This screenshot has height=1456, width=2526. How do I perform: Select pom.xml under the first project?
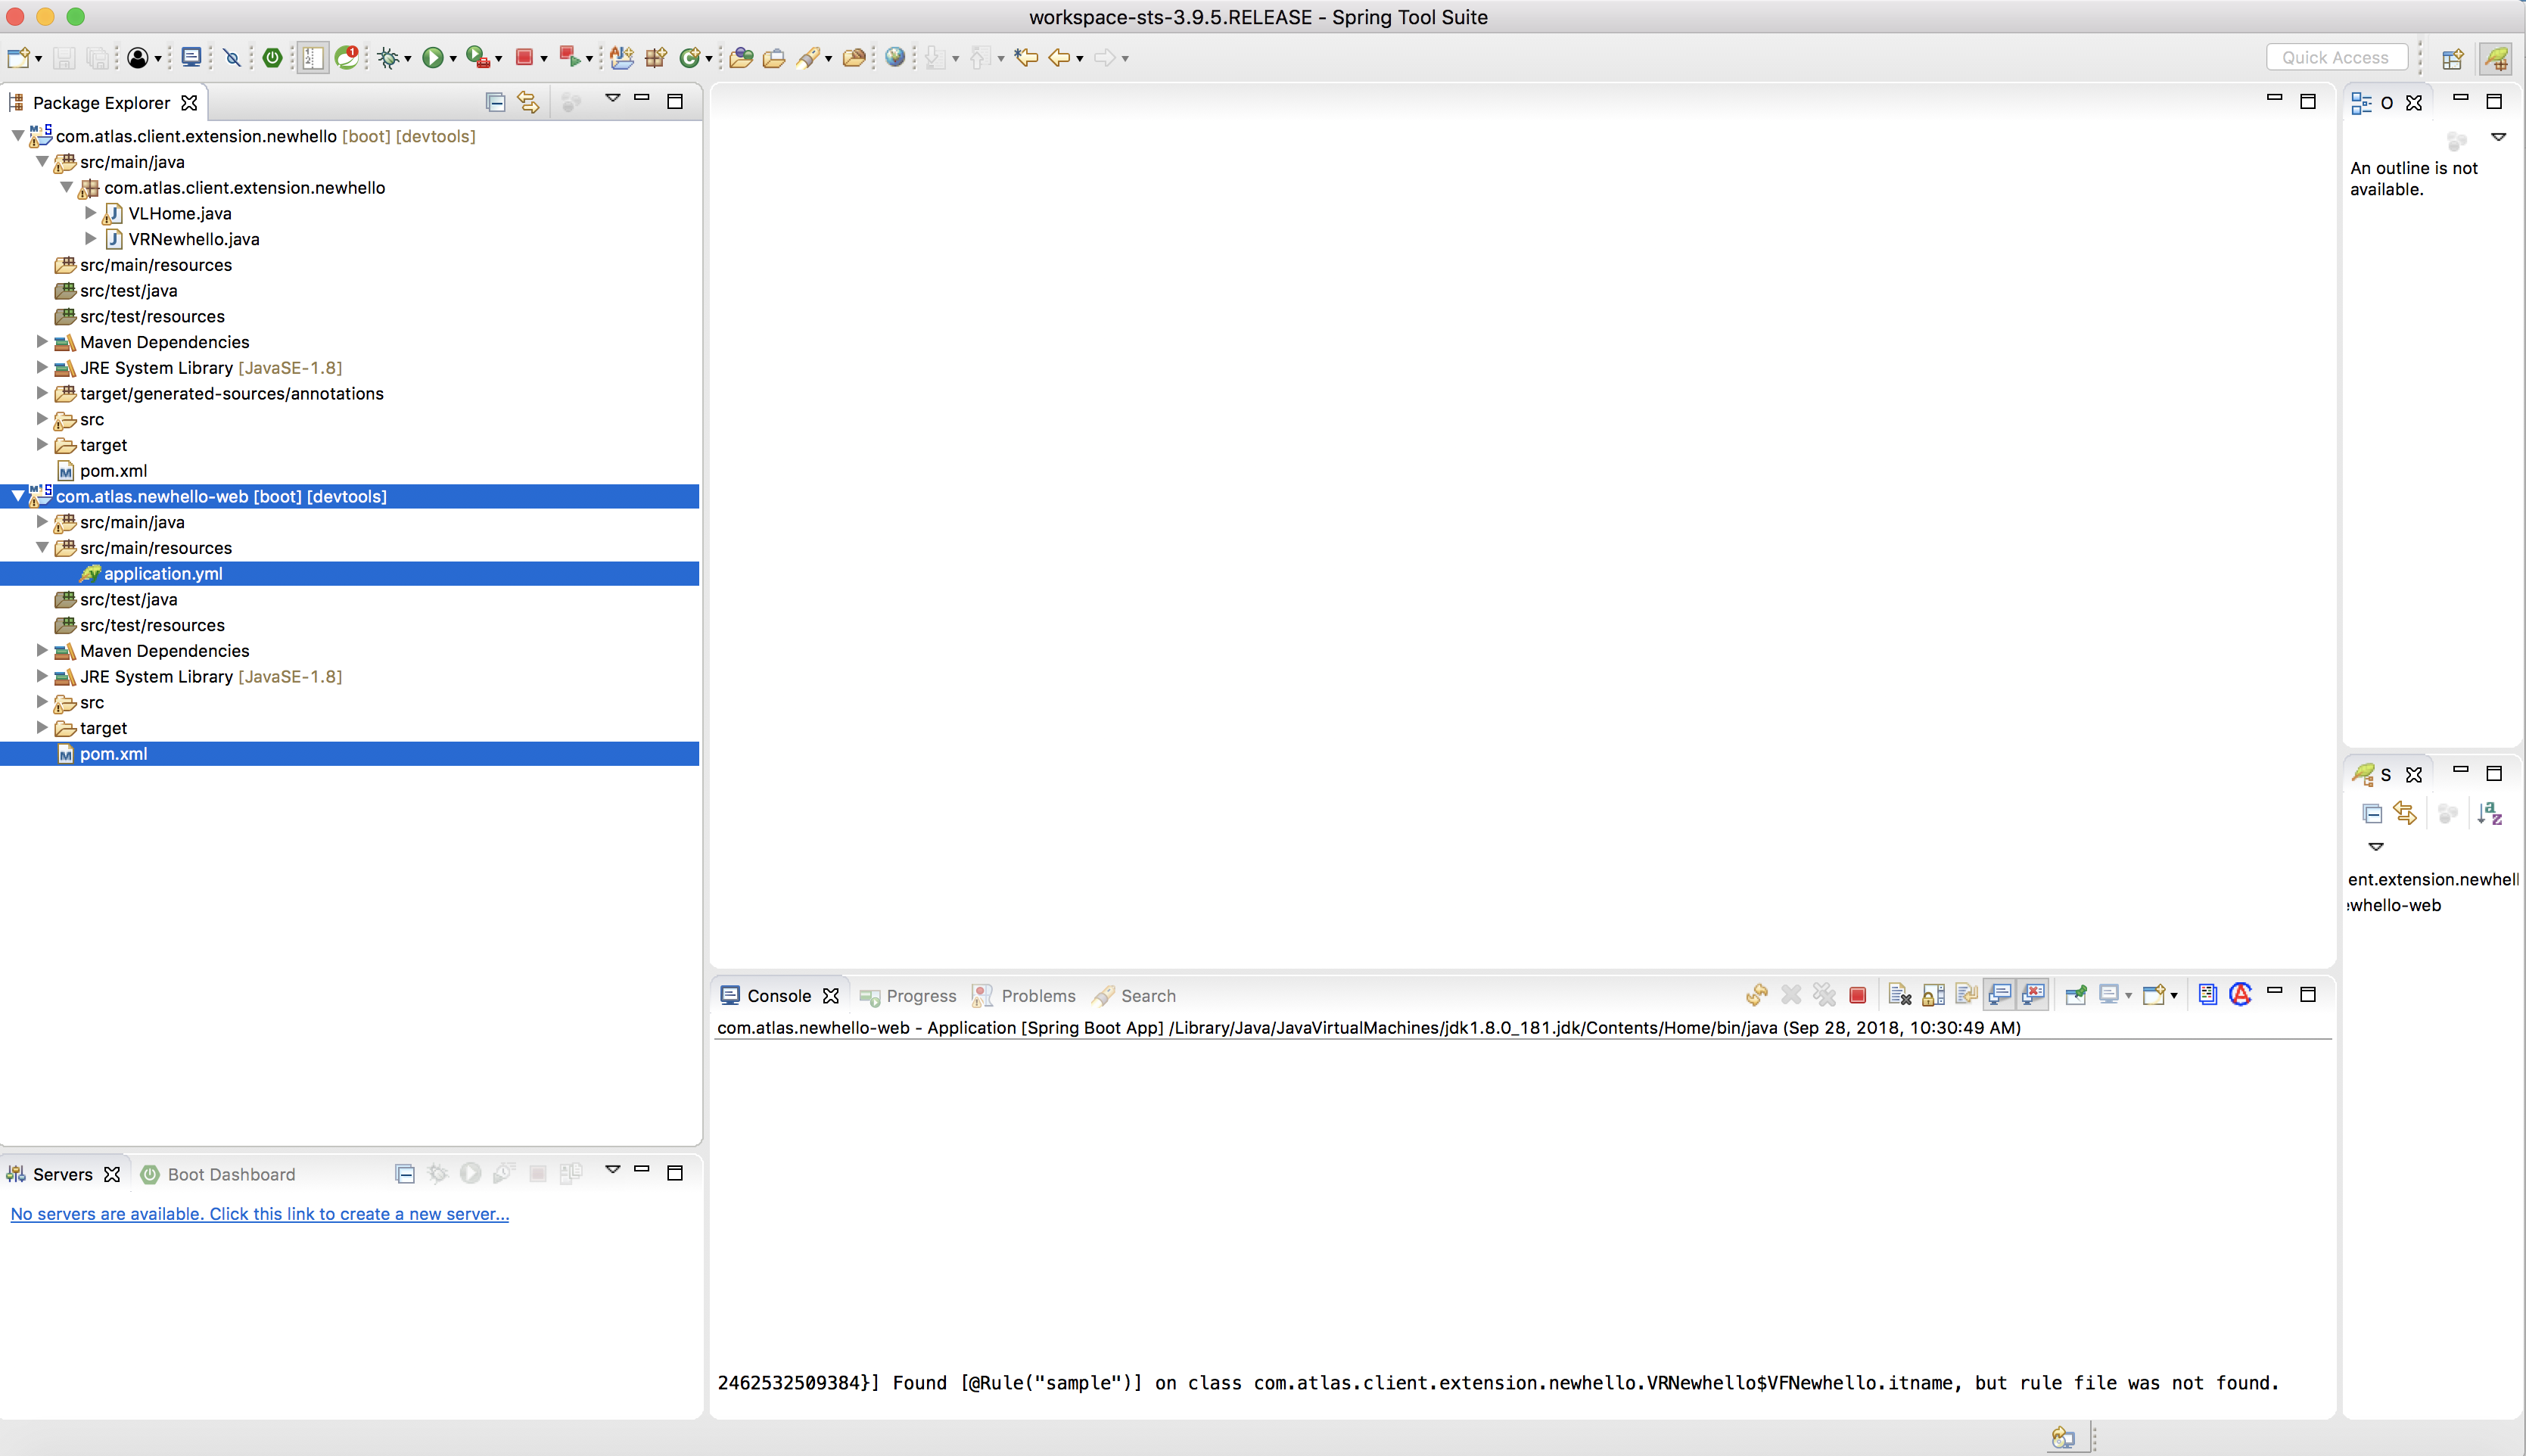coord(113,470)
